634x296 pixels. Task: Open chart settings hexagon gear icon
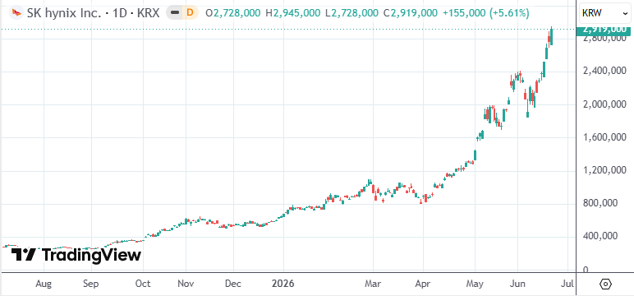coord(605,284)
